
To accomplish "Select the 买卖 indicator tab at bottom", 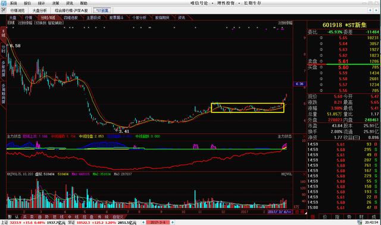I will click(28, 217).
